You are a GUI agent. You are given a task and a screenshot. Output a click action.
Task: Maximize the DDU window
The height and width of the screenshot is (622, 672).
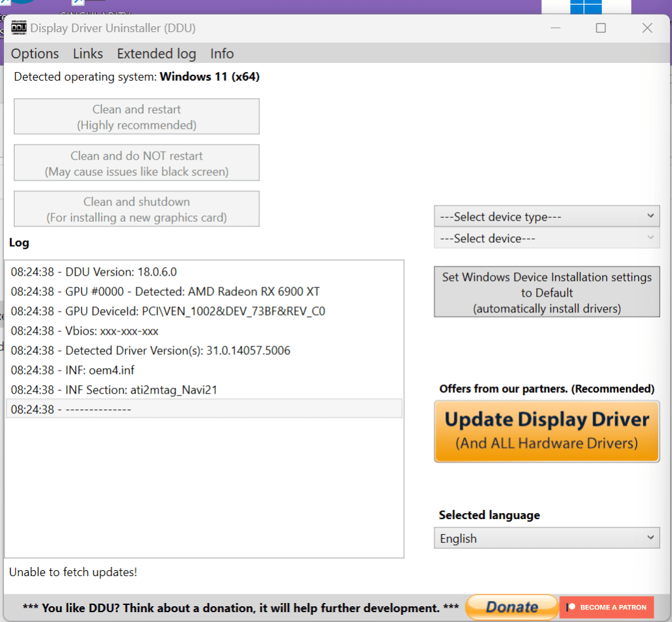601,28
